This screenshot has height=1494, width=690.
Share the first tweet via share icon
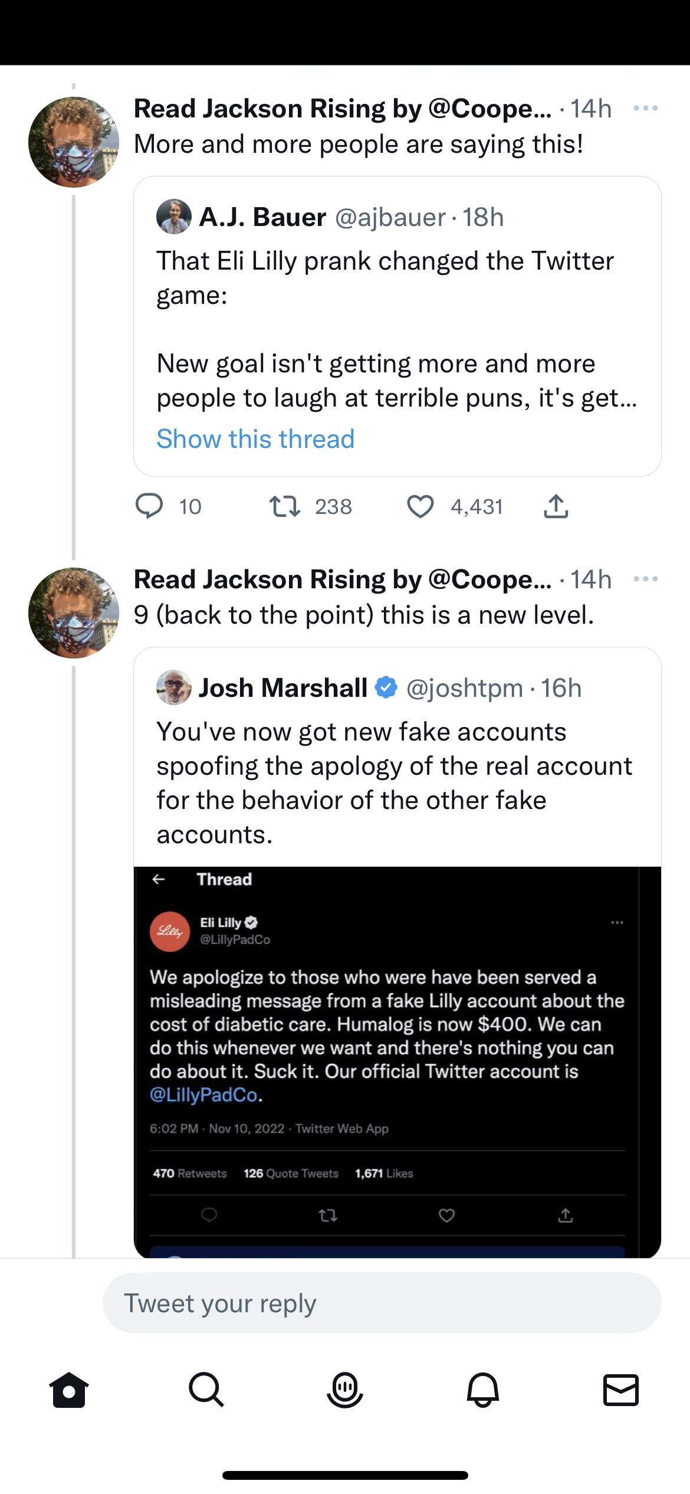pos(556,506)
